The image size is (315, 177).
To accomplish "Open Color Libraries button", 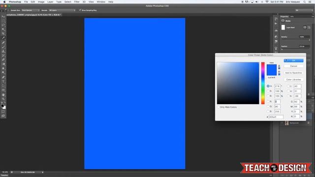I will point(293,80).
